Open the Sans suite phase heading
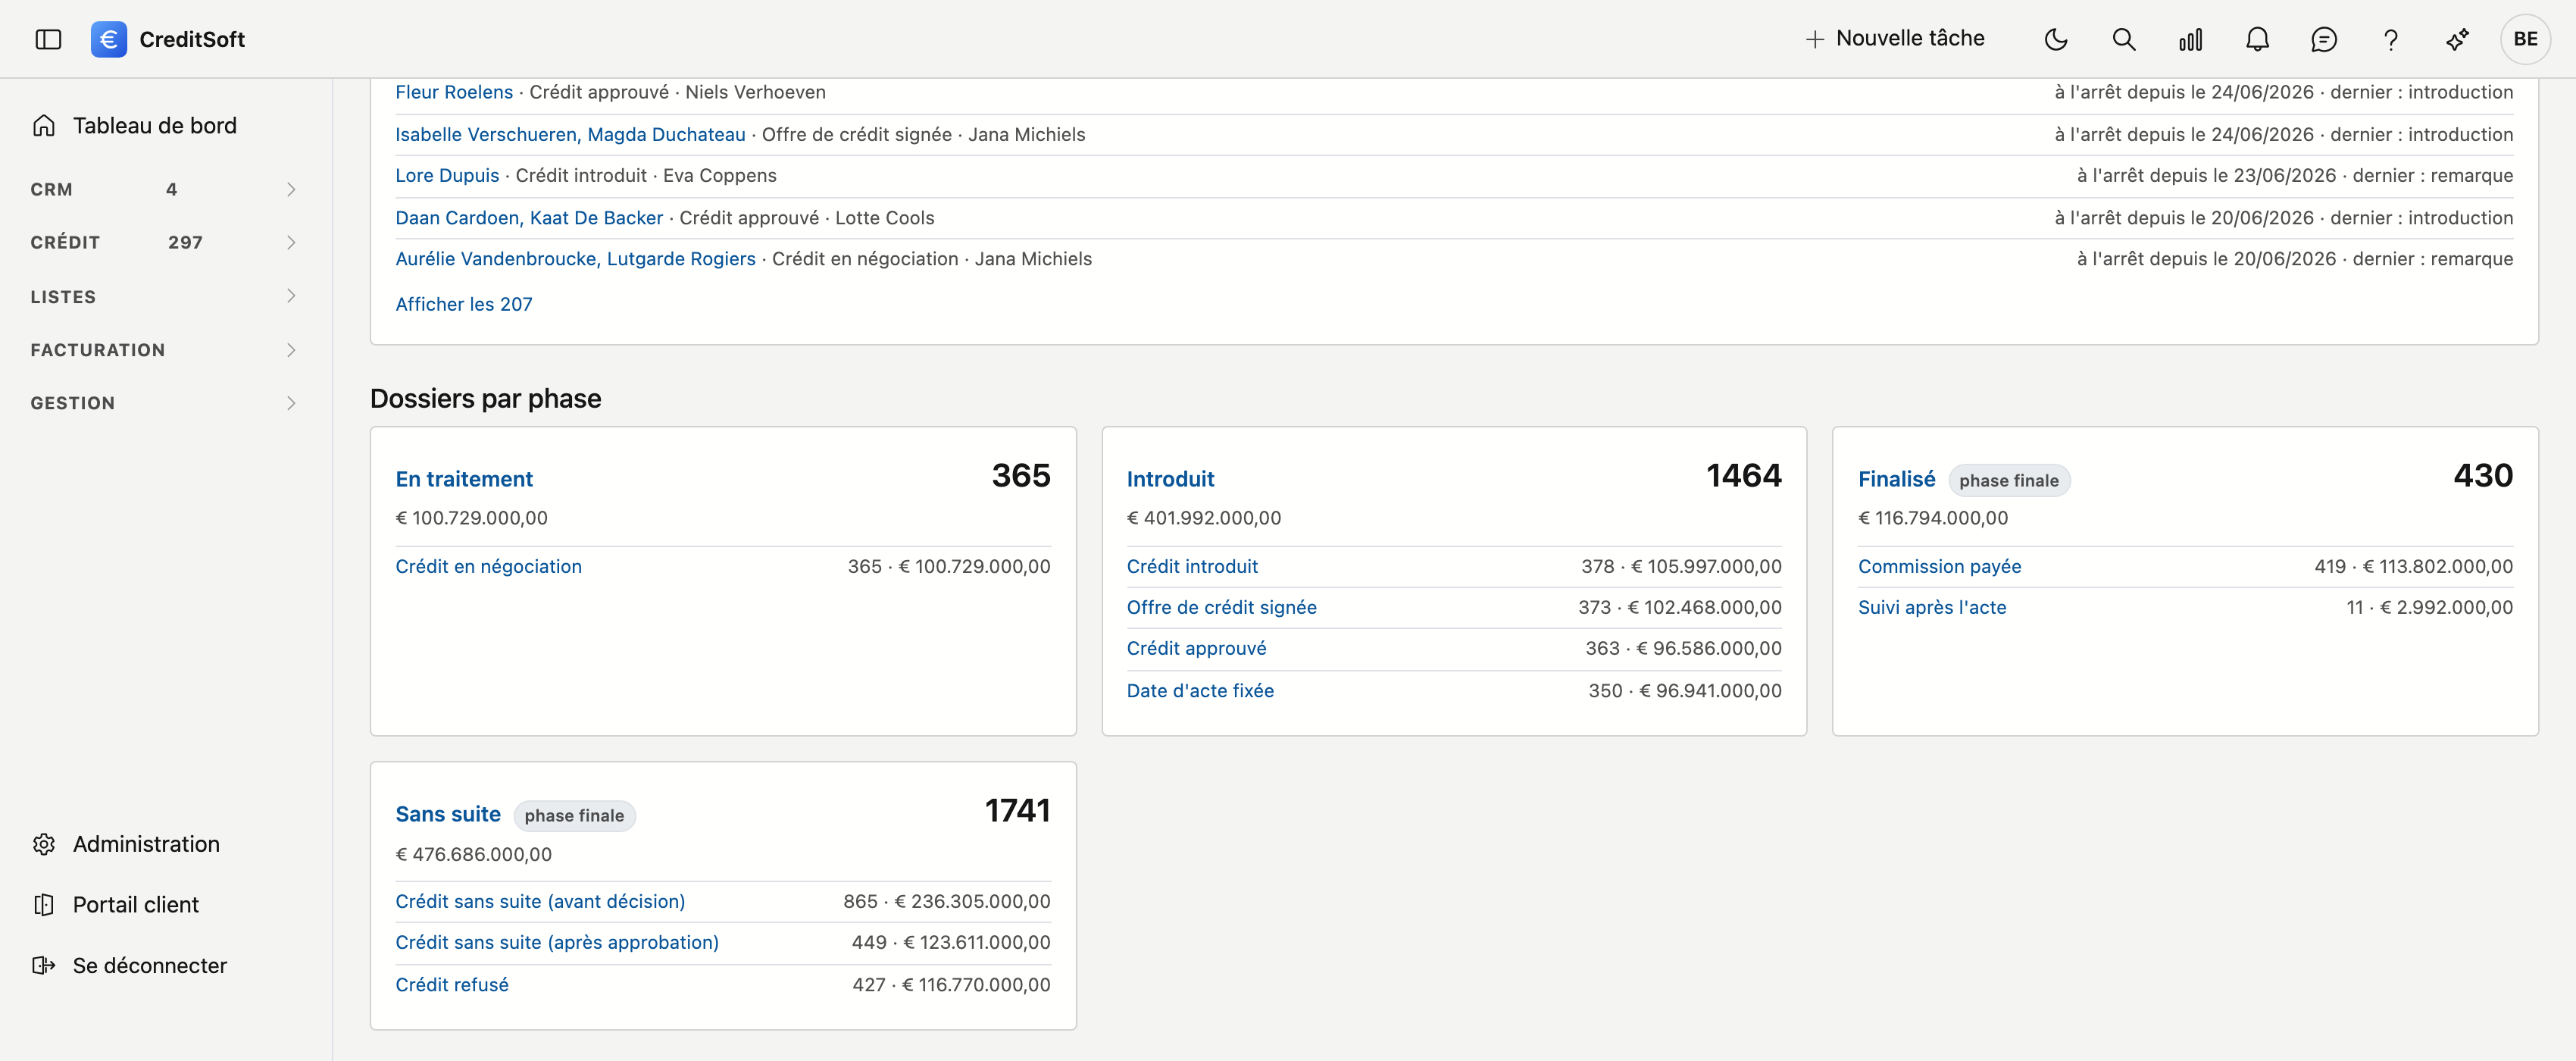Viewport: 2576px width, 1061px height. (x=448, y=814)
